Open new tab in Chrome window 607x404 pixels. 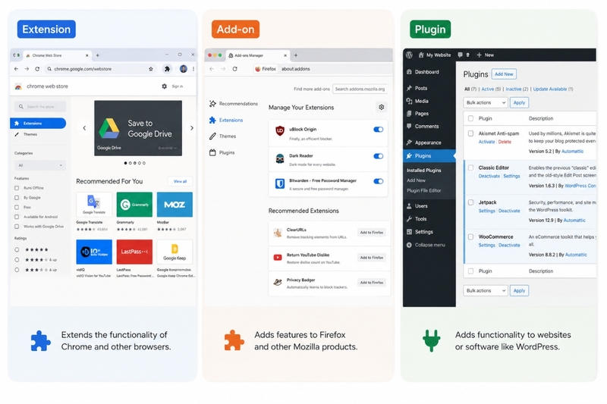click(98, 55)
